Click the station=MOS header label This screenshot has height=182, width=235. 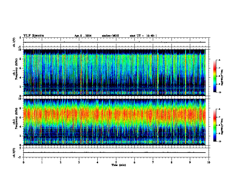point(110,36)
